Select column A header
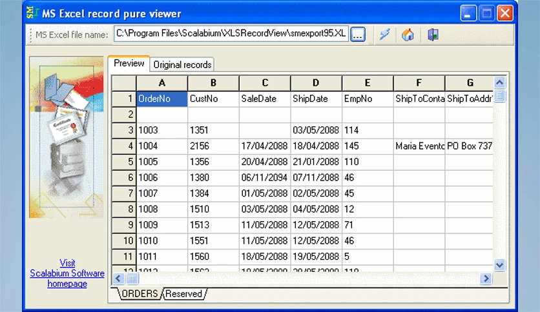The width and height of the screenshot is (540, 312). click(162, 83)
